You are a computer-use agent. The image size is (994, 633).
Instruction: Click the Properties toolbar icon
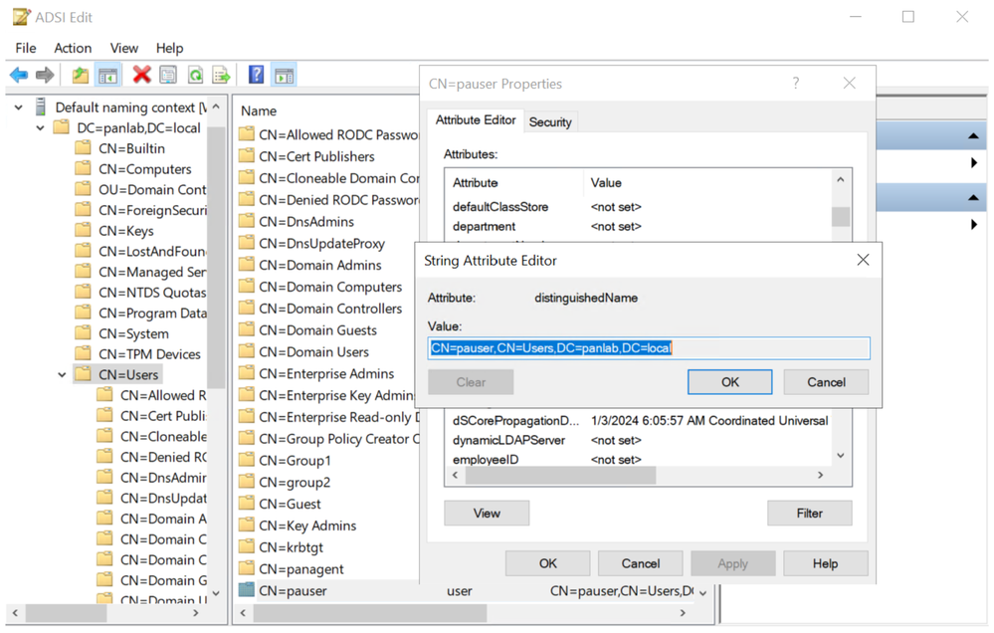coord(168,75)
